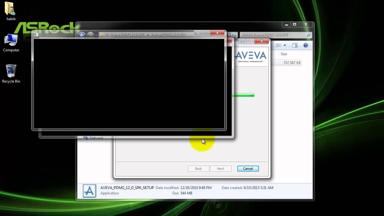
Task: Click the AVEVA application icon in details pane
Action: pos(89,191)
